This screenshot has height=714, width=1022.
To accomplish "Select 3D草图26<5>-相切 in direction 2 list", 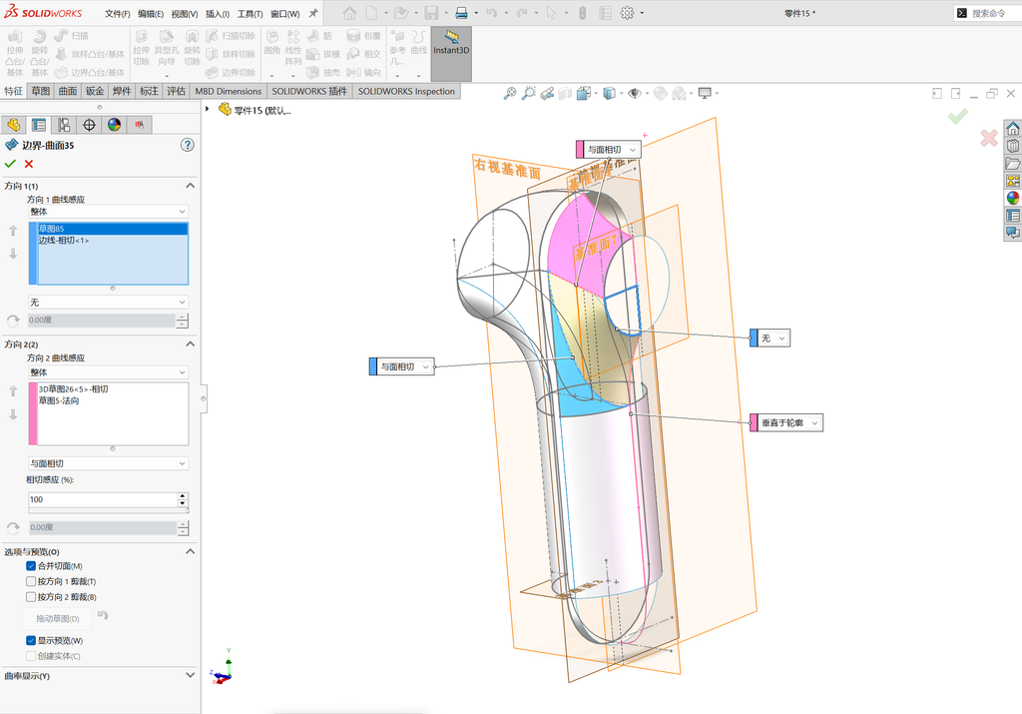I will pos(112,389).
